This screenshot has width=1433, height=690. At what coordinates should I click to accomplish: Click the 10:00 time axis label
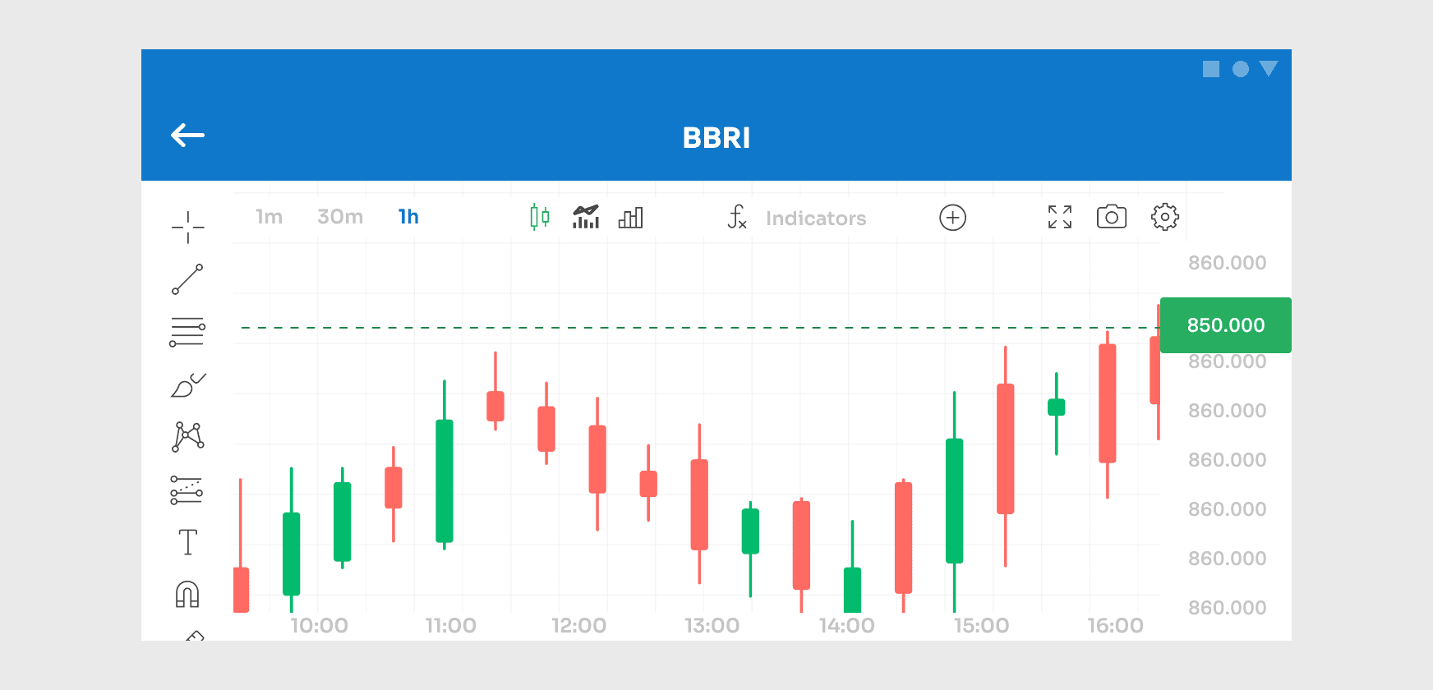(x=320, y=626)
